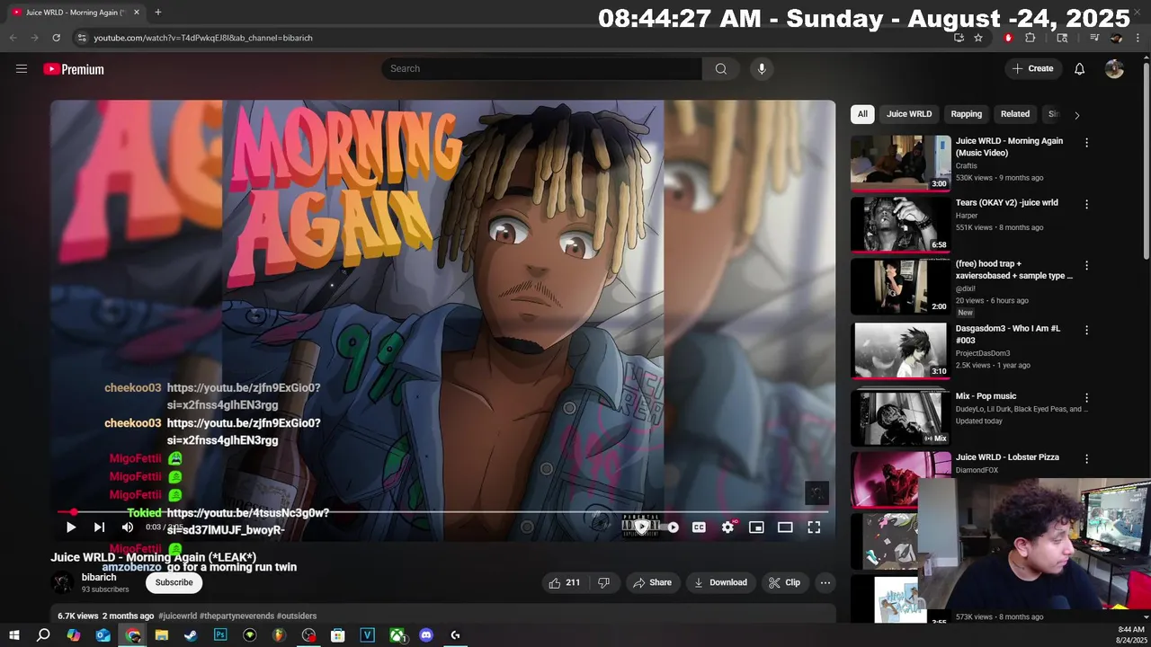
Task: Open more actions below the video
Action: (825, 582)
